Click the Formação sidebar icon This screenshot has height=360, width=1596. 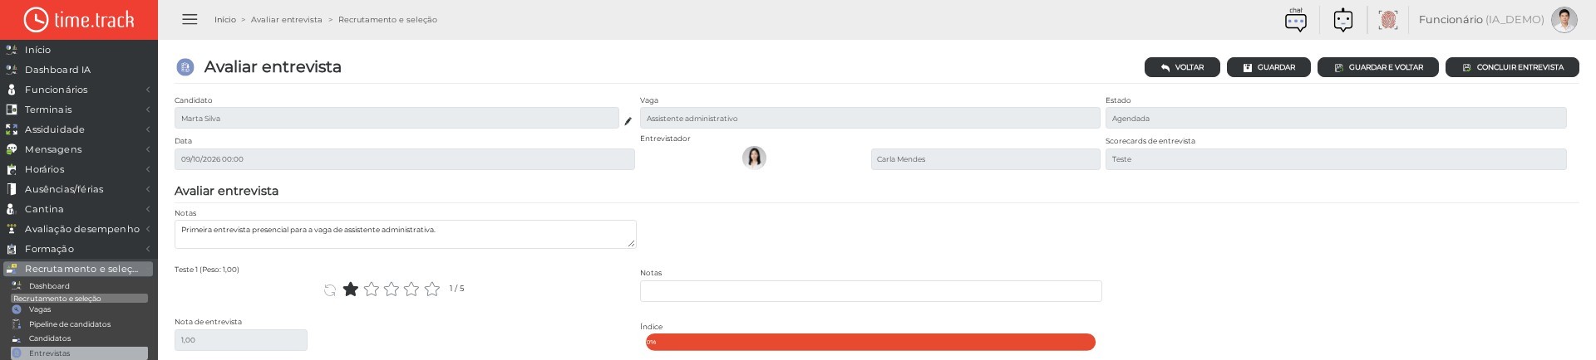[12, 249]
